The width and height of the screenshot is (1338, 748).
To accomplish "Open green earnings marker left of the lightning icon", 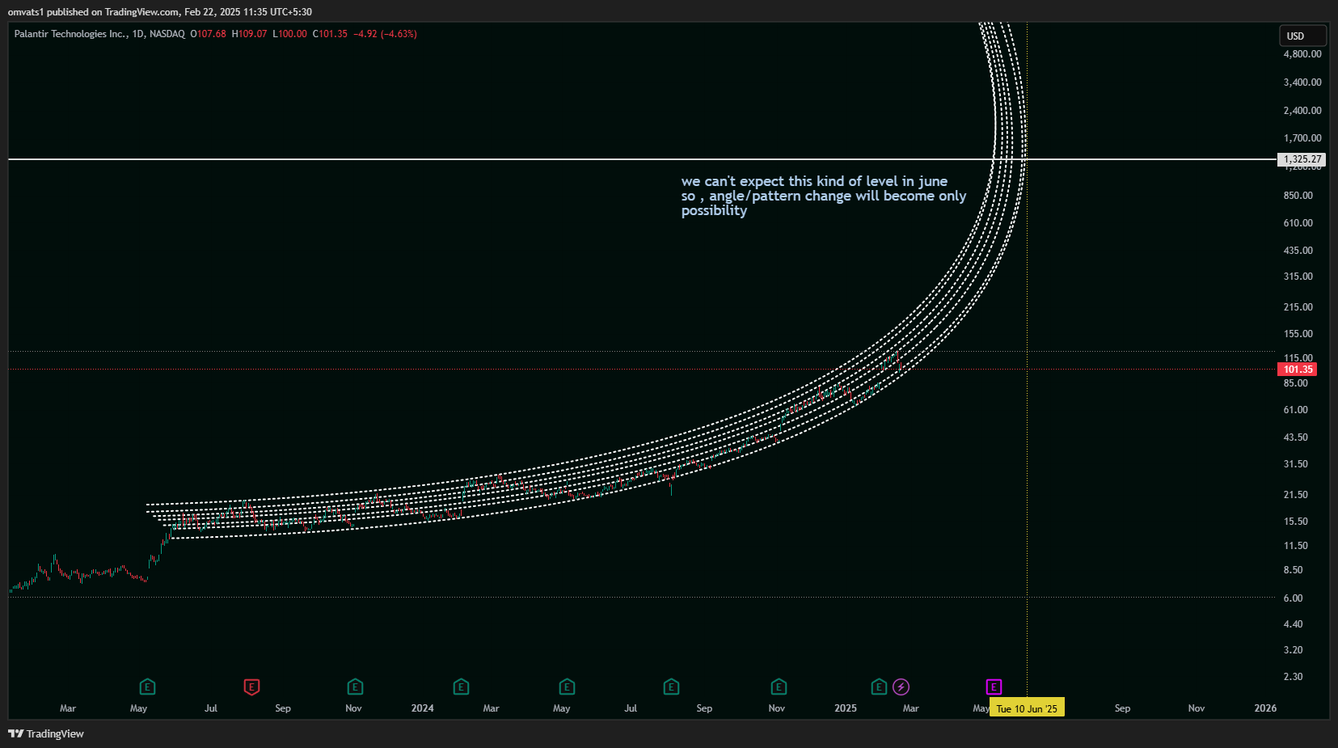I will pos(879,687).
